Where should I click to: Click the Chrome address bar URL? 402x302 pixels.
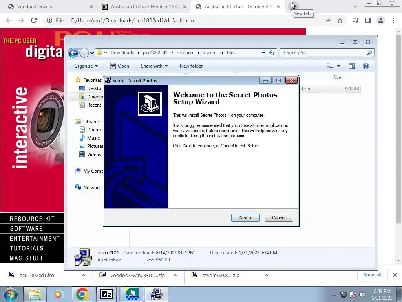point(132,20)
